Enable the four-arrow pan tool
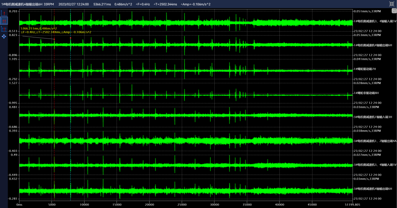 (x=4, y=37)
